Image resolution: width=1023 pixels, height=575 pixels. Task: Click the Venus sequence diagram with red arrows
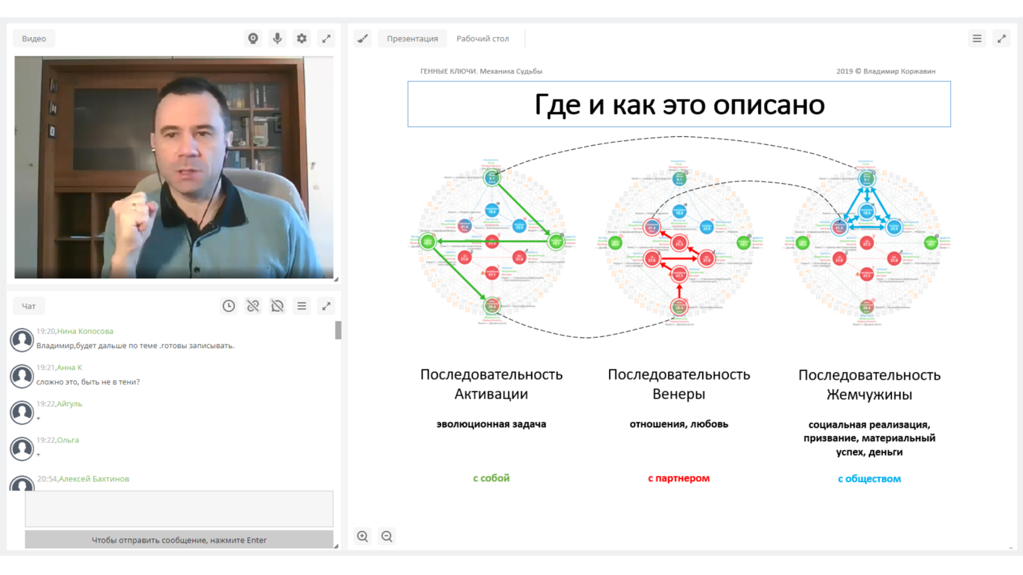coord(679,243)
